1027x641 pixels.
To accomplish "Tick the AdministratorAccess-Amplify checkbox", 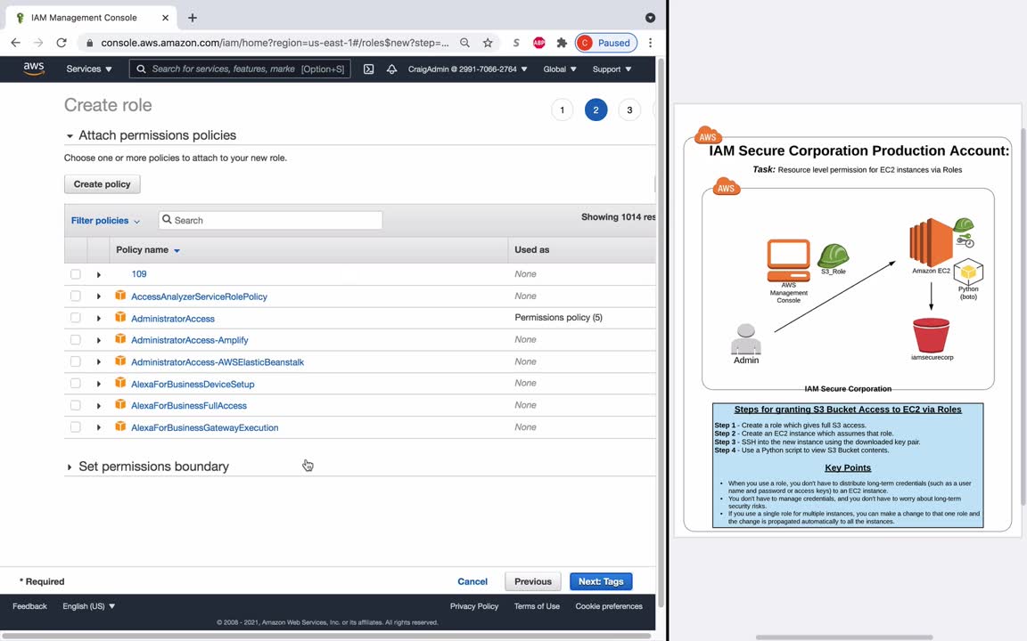I will click(75, 340).
